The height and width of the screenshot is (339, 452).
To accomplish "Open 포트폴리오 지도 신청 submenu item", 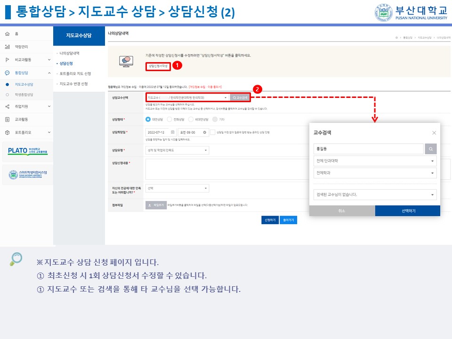I will [75, 74].
